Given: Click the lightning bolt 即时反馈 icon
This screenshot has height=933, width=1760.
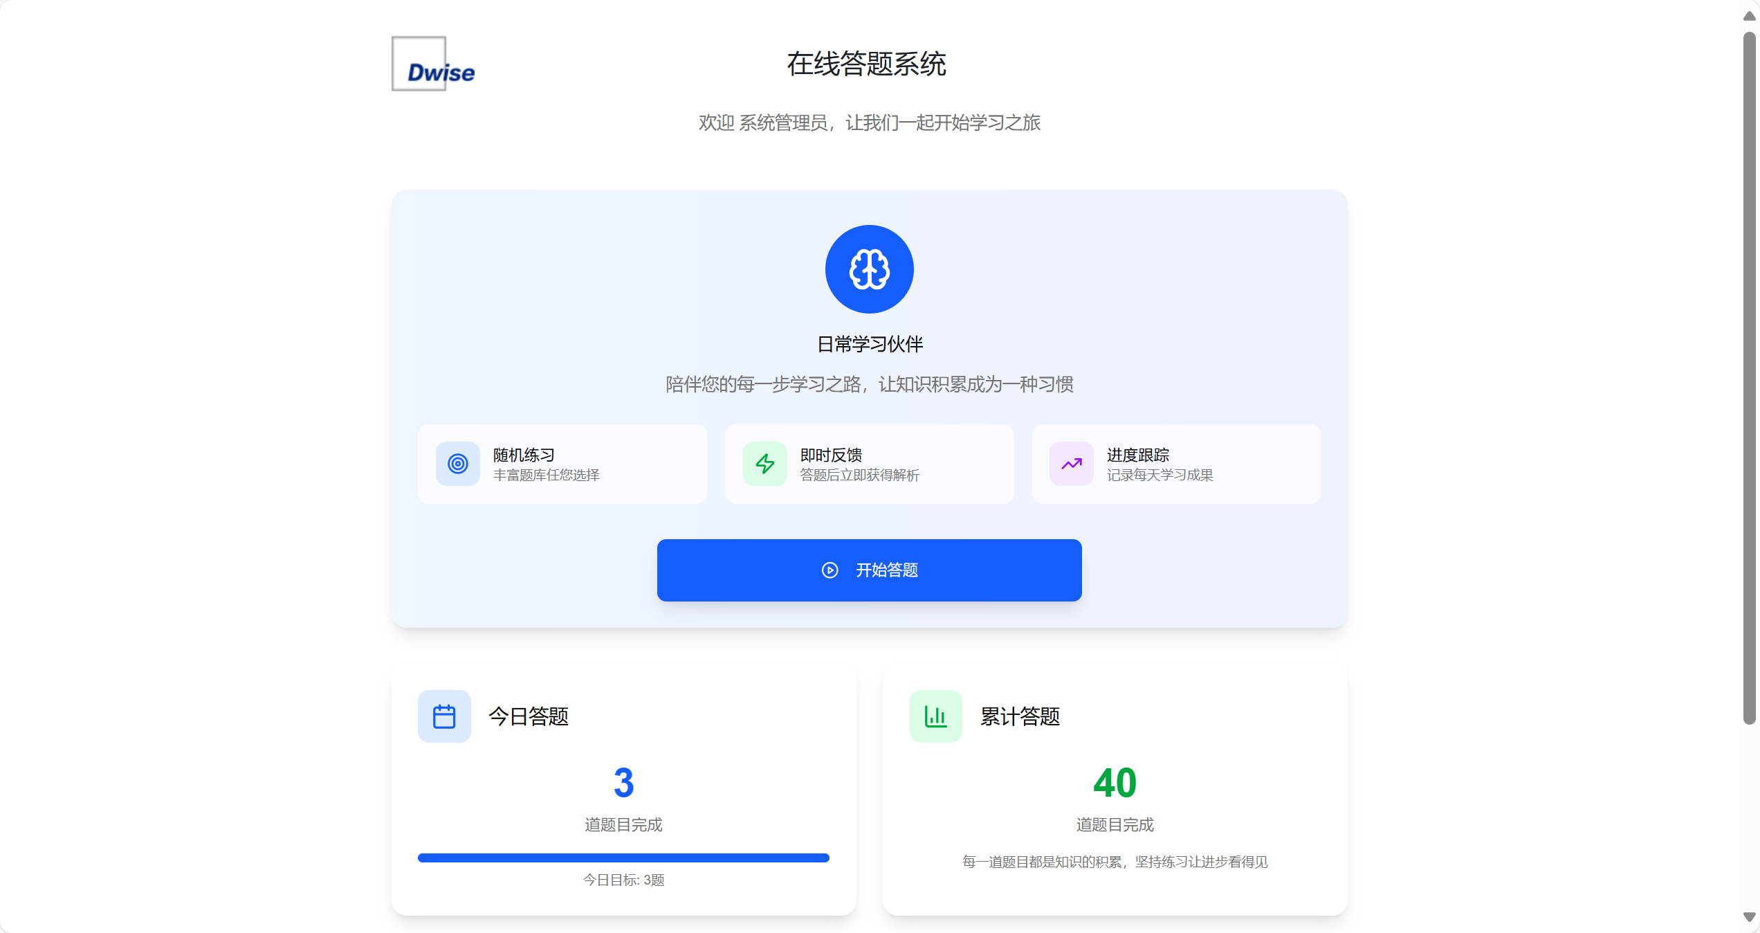Looking at the screenshot, I should click(x=764, y=464).
